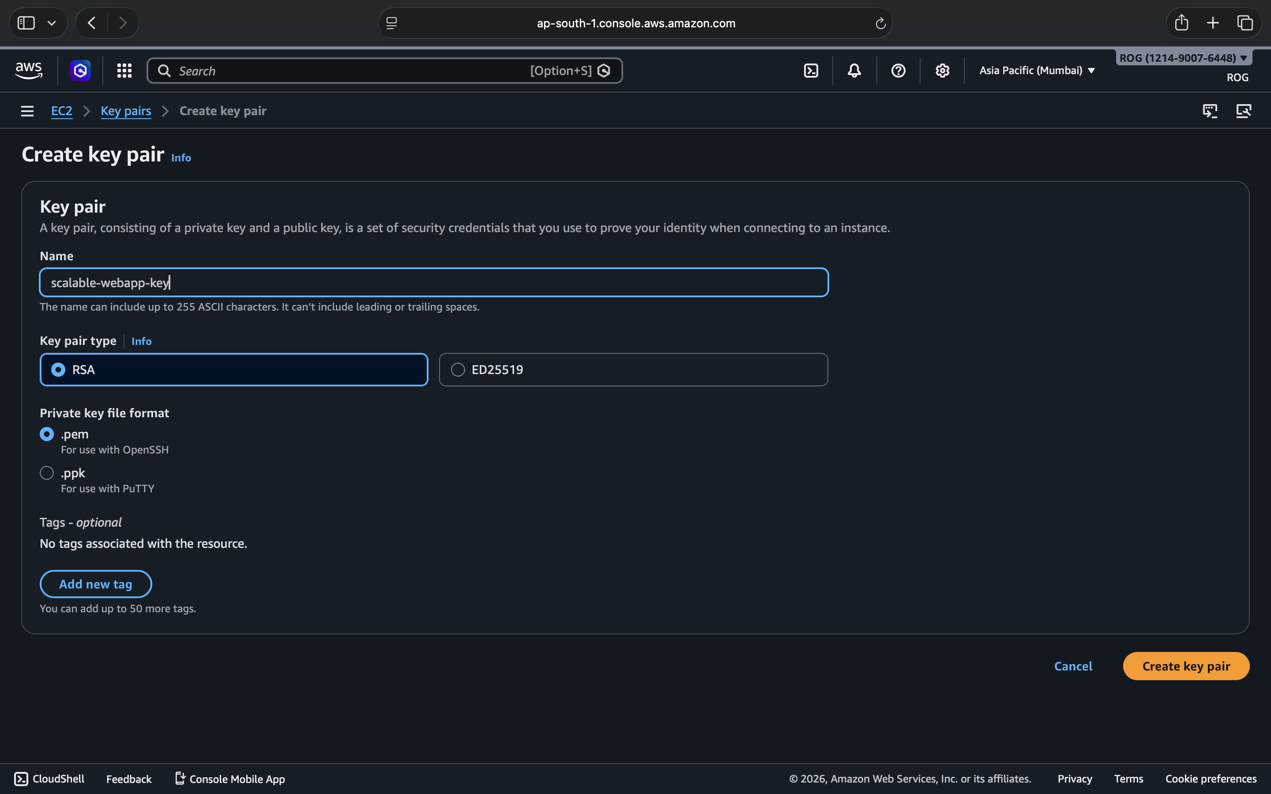
Task: Open CloudShell from the top navigation icon
Action: point(811,71)
